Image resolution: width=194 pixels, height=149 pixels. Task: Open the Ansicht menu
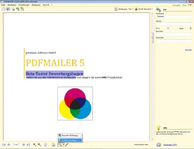coord(46,5)
